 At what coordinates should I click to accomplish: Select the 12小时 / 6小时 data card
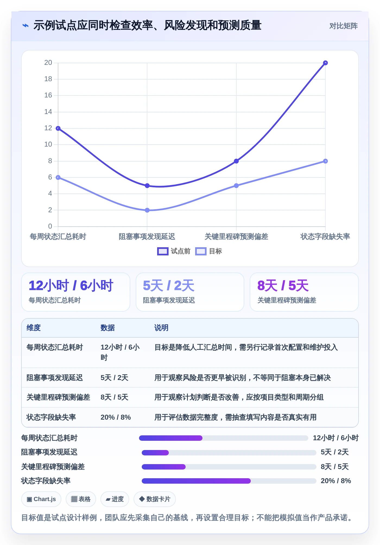tap(76, 292)
